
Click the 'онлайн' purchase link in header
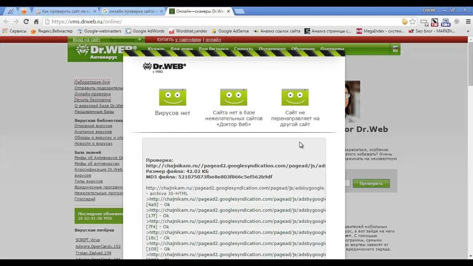(x=213, y=40)
